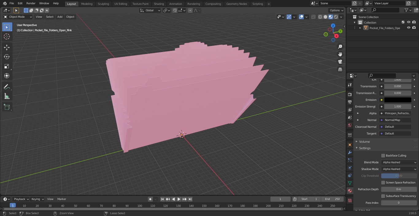Switch to wireframe viewport shading
The image size is (419, 216).
[320, 17]
